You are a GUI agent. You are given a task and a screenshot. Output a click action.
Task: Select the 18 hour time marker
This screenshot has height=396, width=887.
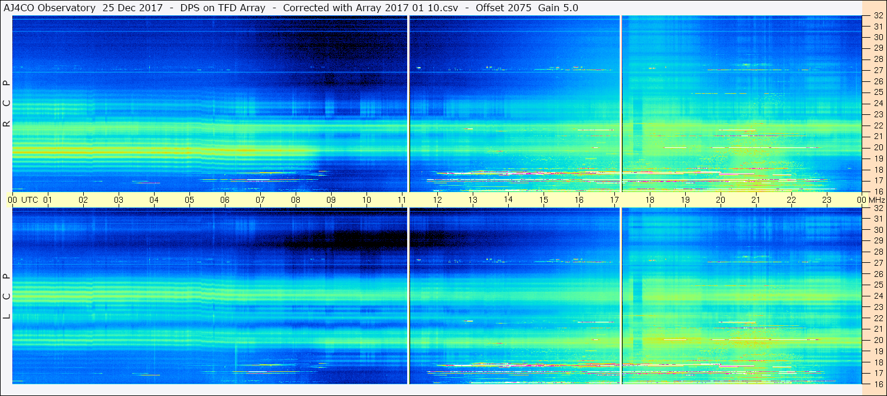650,200
